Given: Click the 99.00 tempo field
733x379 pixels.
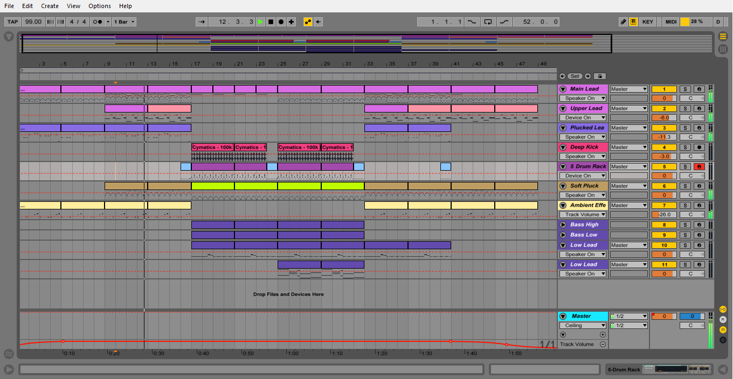Looking at the screenshot, I should click(33, 22).
